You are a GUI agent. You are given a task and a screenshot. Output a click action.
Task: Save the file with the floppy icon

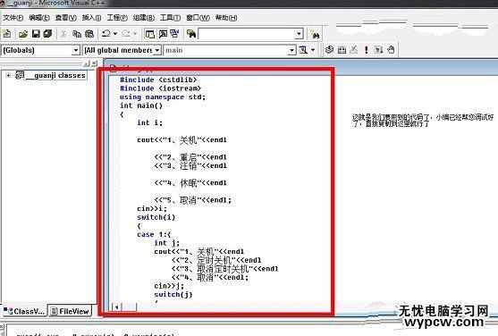[36, 34]
